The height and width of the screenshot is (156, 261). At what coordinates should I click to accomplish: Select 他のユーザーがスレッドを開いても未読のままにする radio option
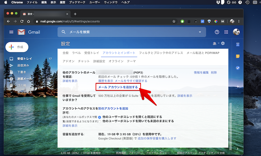(x=100, y=121)
